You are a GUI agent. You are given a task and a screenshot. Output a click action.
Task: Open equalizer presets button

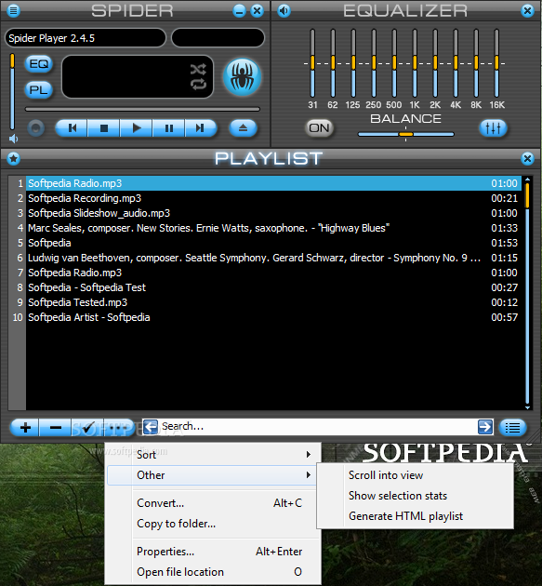pyautogui.click(x=493, y=128)
